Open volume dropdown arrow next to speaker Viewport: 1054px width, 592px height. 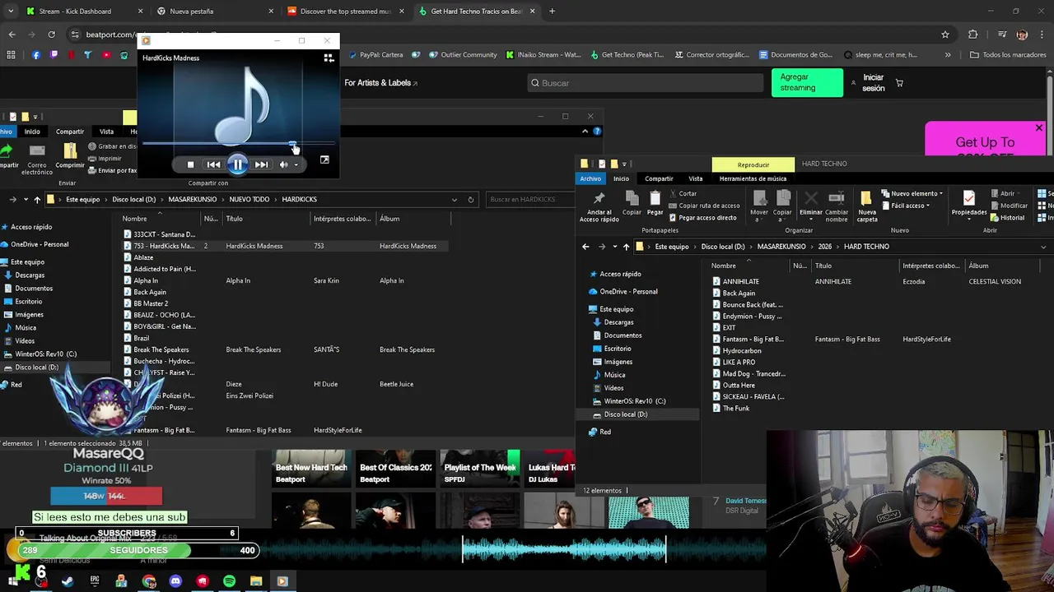click(296, 164)
